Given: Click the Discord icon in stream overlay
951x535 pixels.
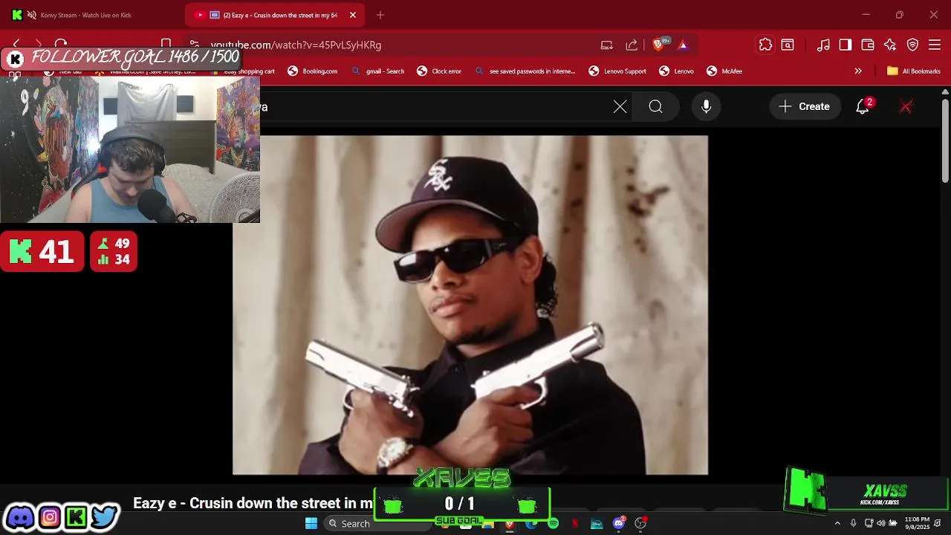Looking at the screenshot, I should 20,516.
